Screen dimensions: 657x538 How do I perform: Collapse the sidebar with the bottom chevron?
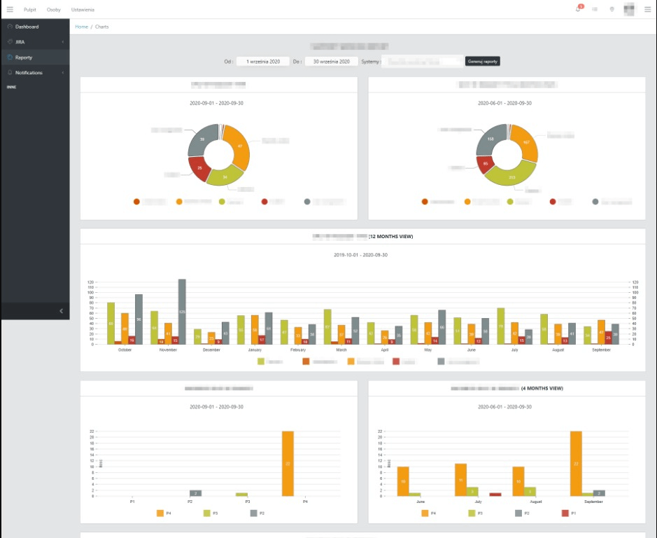click(x=61, y=311)
